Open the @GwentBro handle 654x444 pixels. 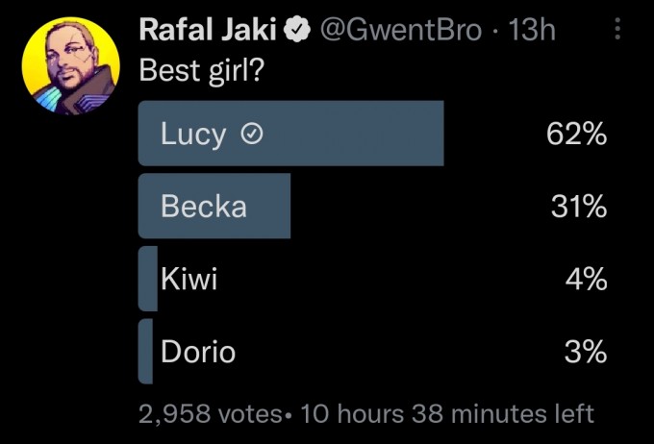(x=400, y=30)
